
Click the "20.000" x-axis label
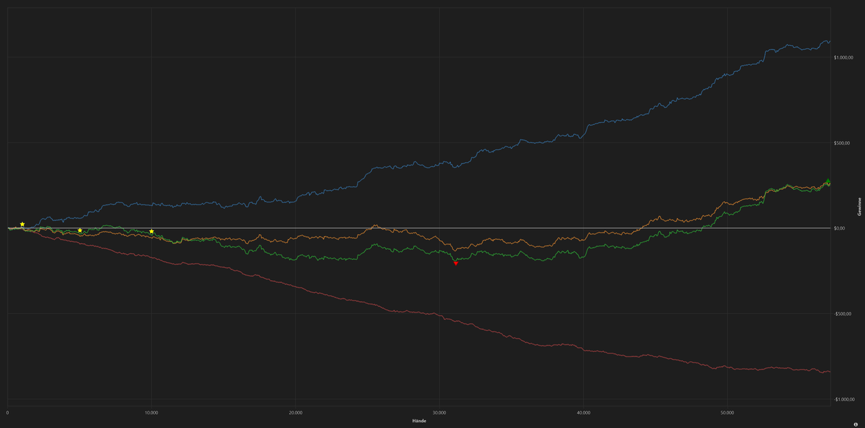click(x=295, y=412)
